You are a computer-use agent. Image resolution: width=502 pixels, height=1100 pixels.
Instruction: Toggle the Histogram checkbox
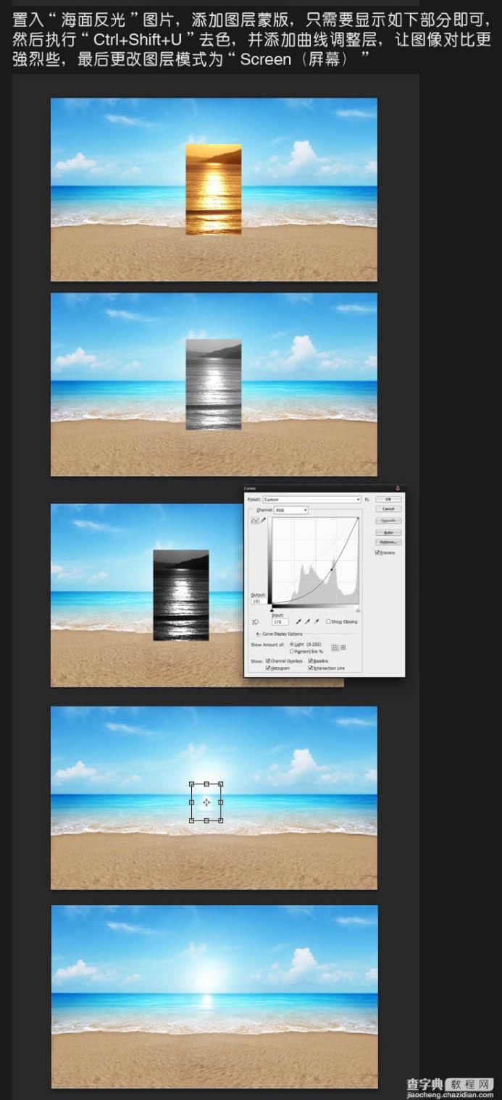[x=268, y=668]
